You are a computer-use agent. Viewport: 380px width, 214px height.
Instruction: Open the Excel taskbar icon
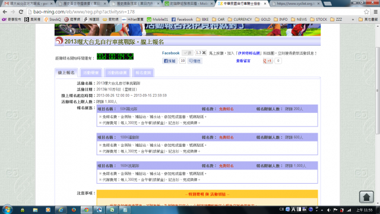point(112,210)
